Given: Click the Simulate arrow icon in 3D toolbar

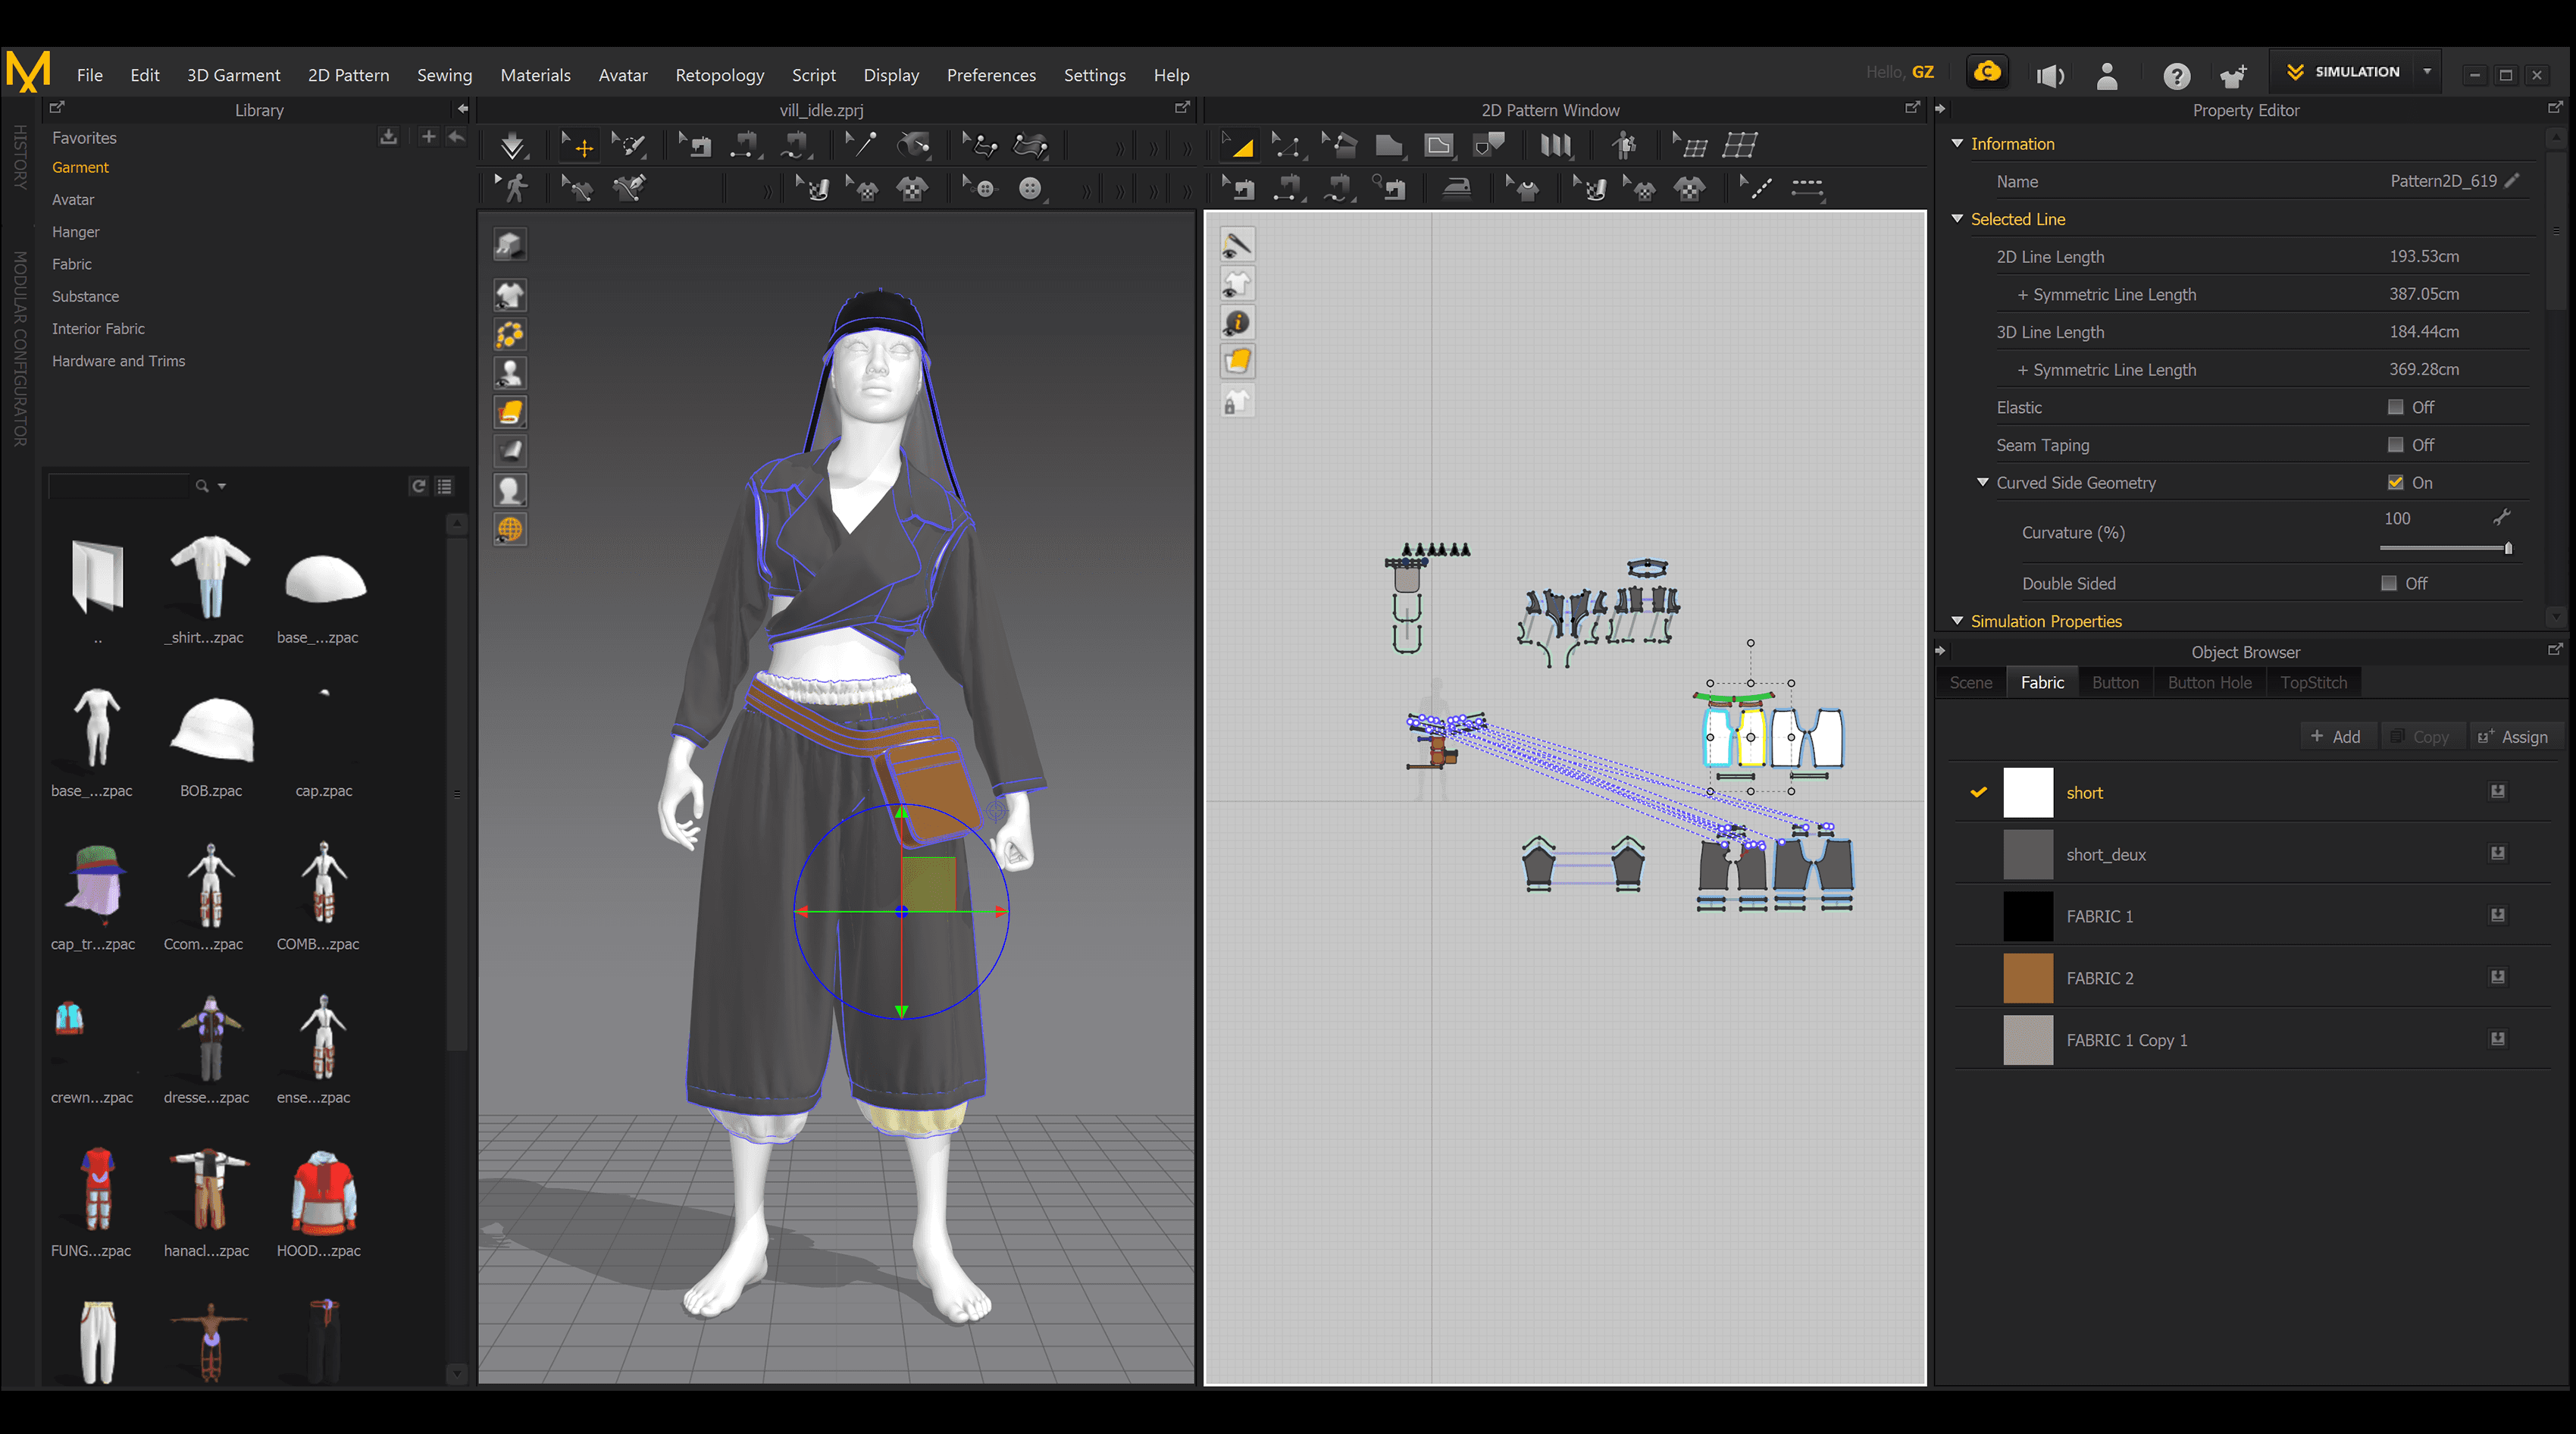Looking at the screenshot, I should click(513, 146).
